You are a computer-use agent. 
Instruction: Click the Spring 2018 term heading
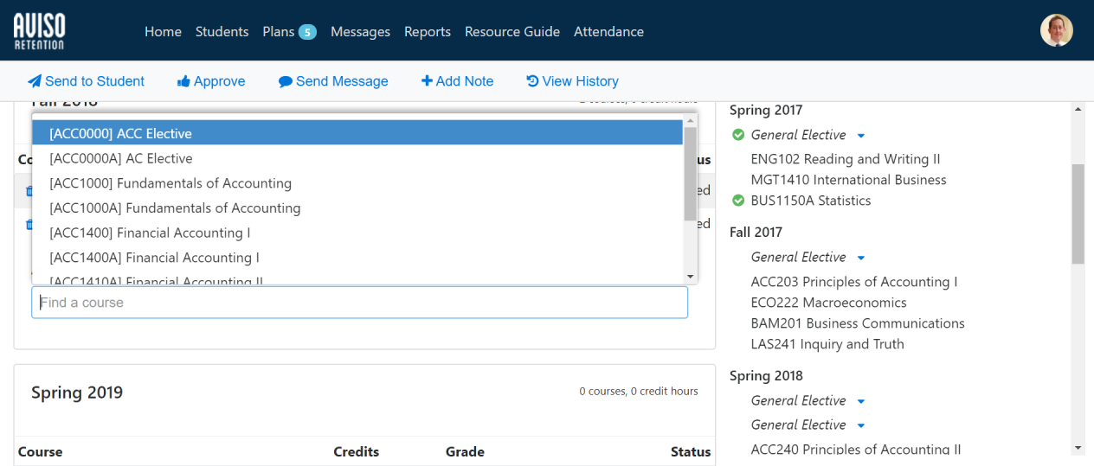coord(766,375)
